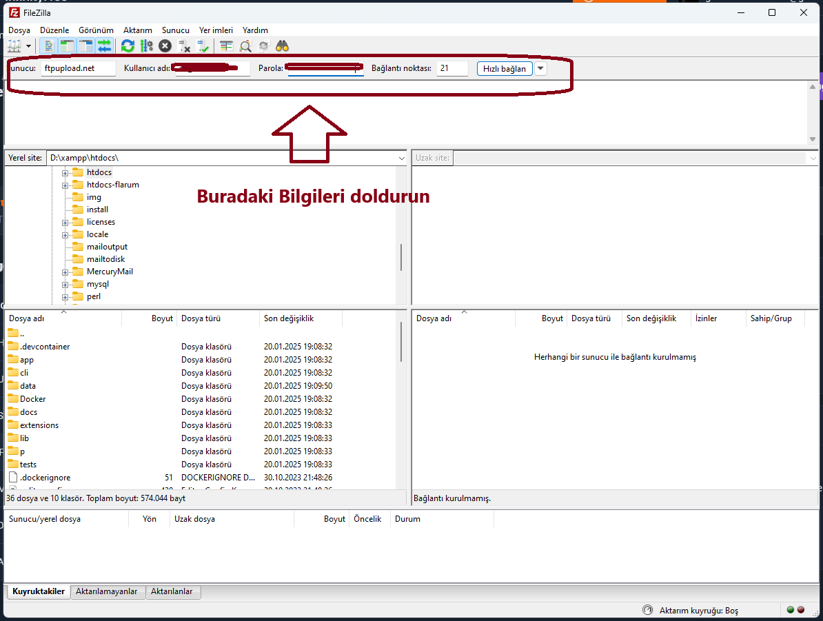Toggle processing of transfer queue

click(x=146, y=46)
